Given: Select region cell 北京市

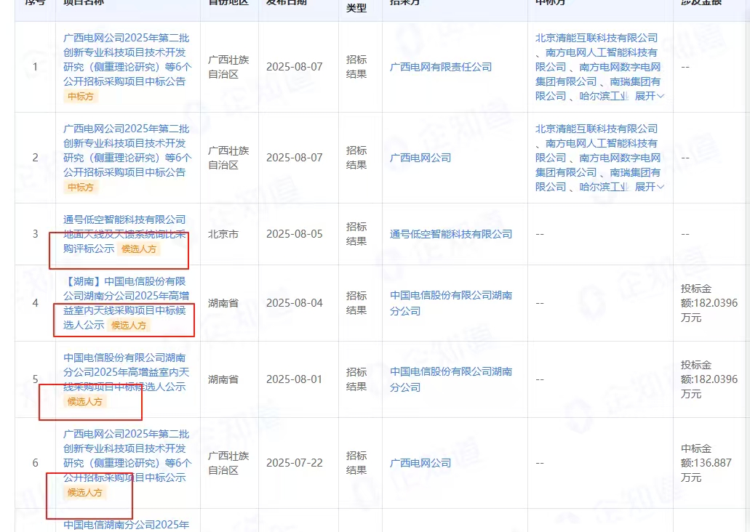Looking at the screenshot, I should pos(223,234).
